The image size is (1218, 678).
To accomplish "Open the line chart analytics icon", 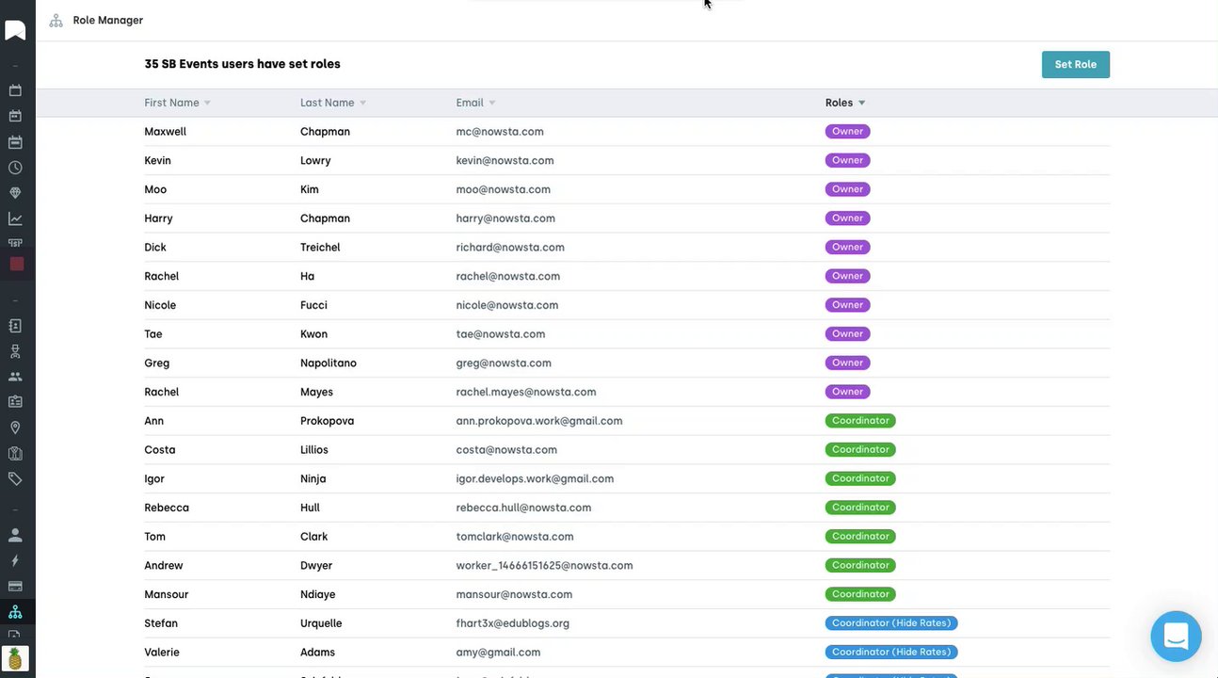I will point(15,218).
